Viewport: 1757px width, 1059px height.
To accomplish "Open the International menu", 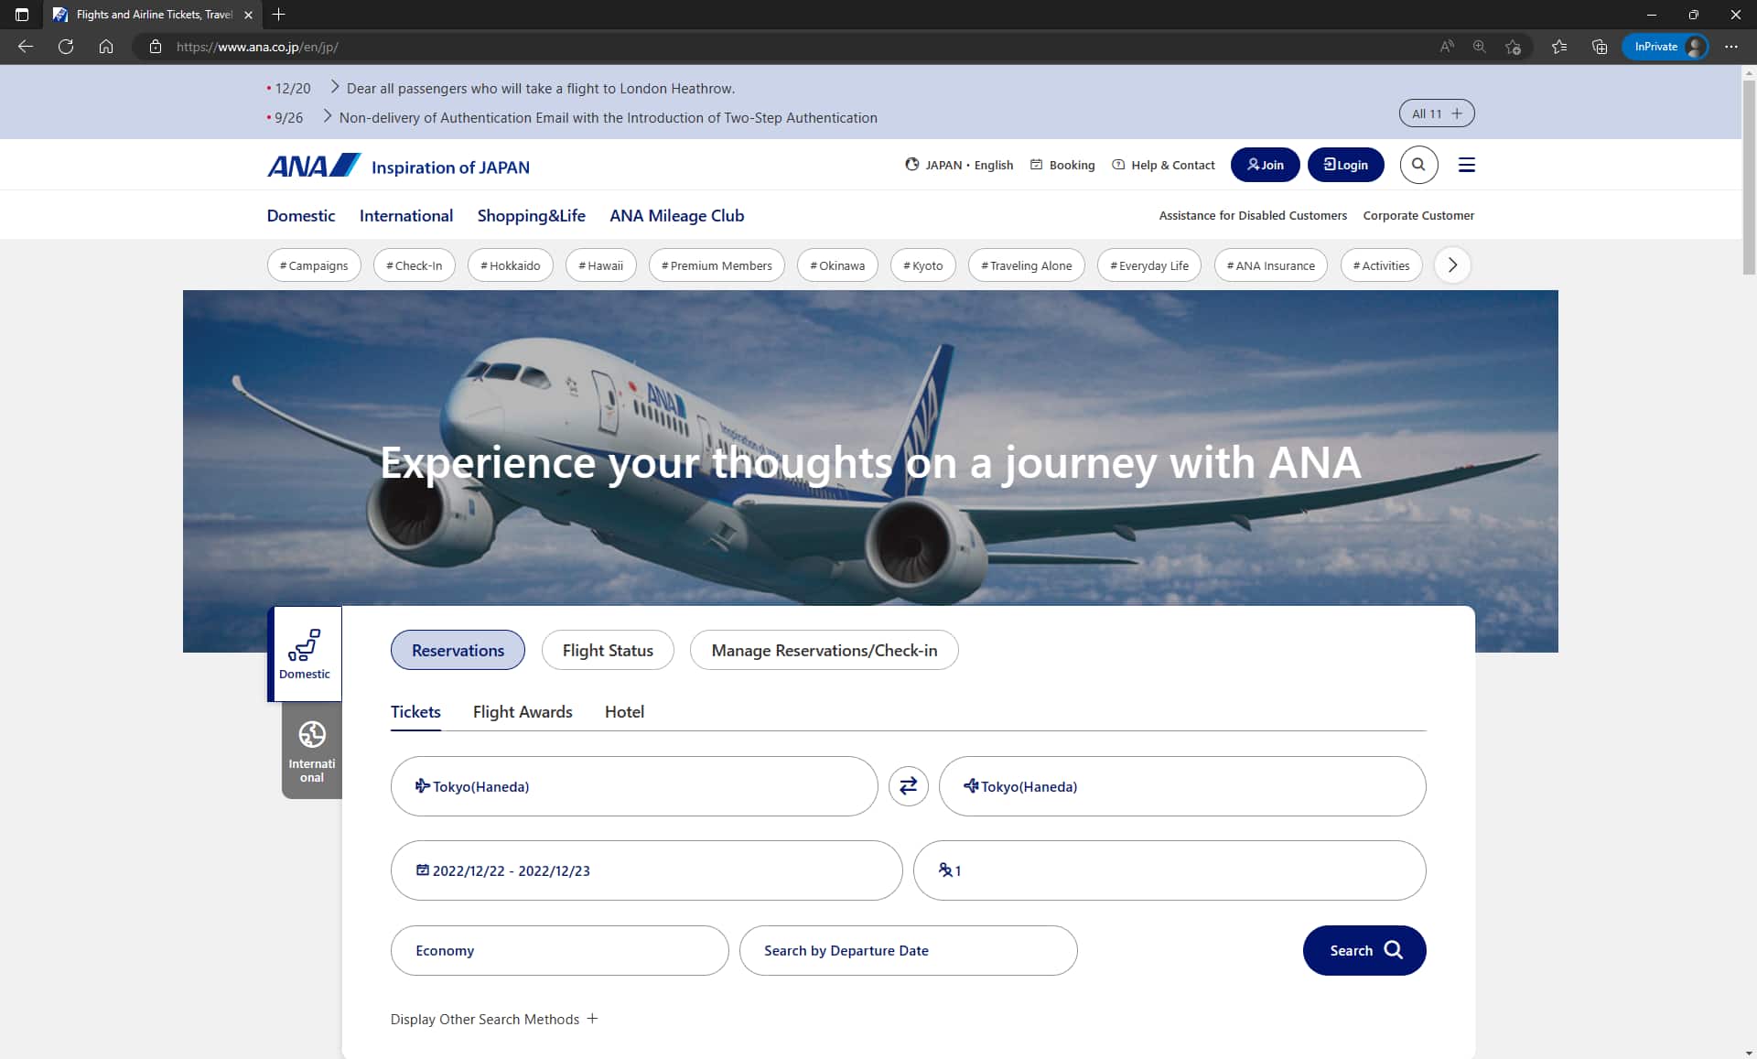I will click(x=406, y=215).
